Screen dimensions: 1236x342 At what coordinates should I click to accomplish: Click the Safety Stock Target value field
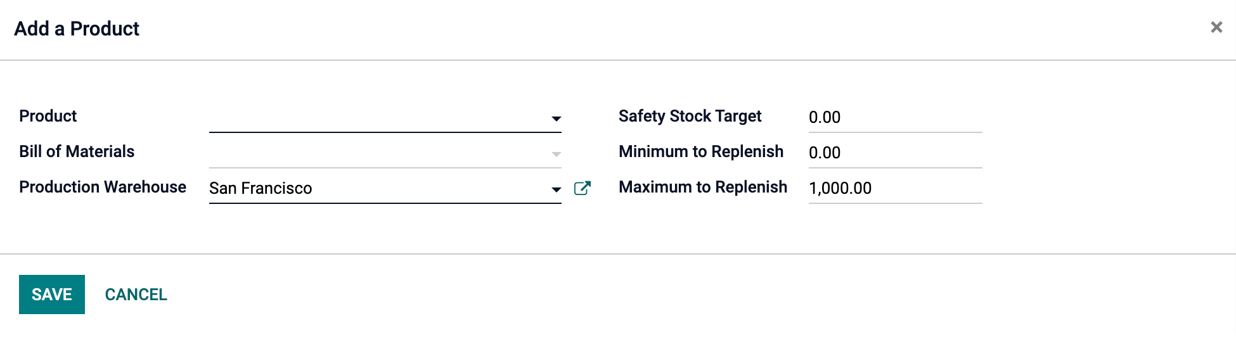click(x=894, y=118)
